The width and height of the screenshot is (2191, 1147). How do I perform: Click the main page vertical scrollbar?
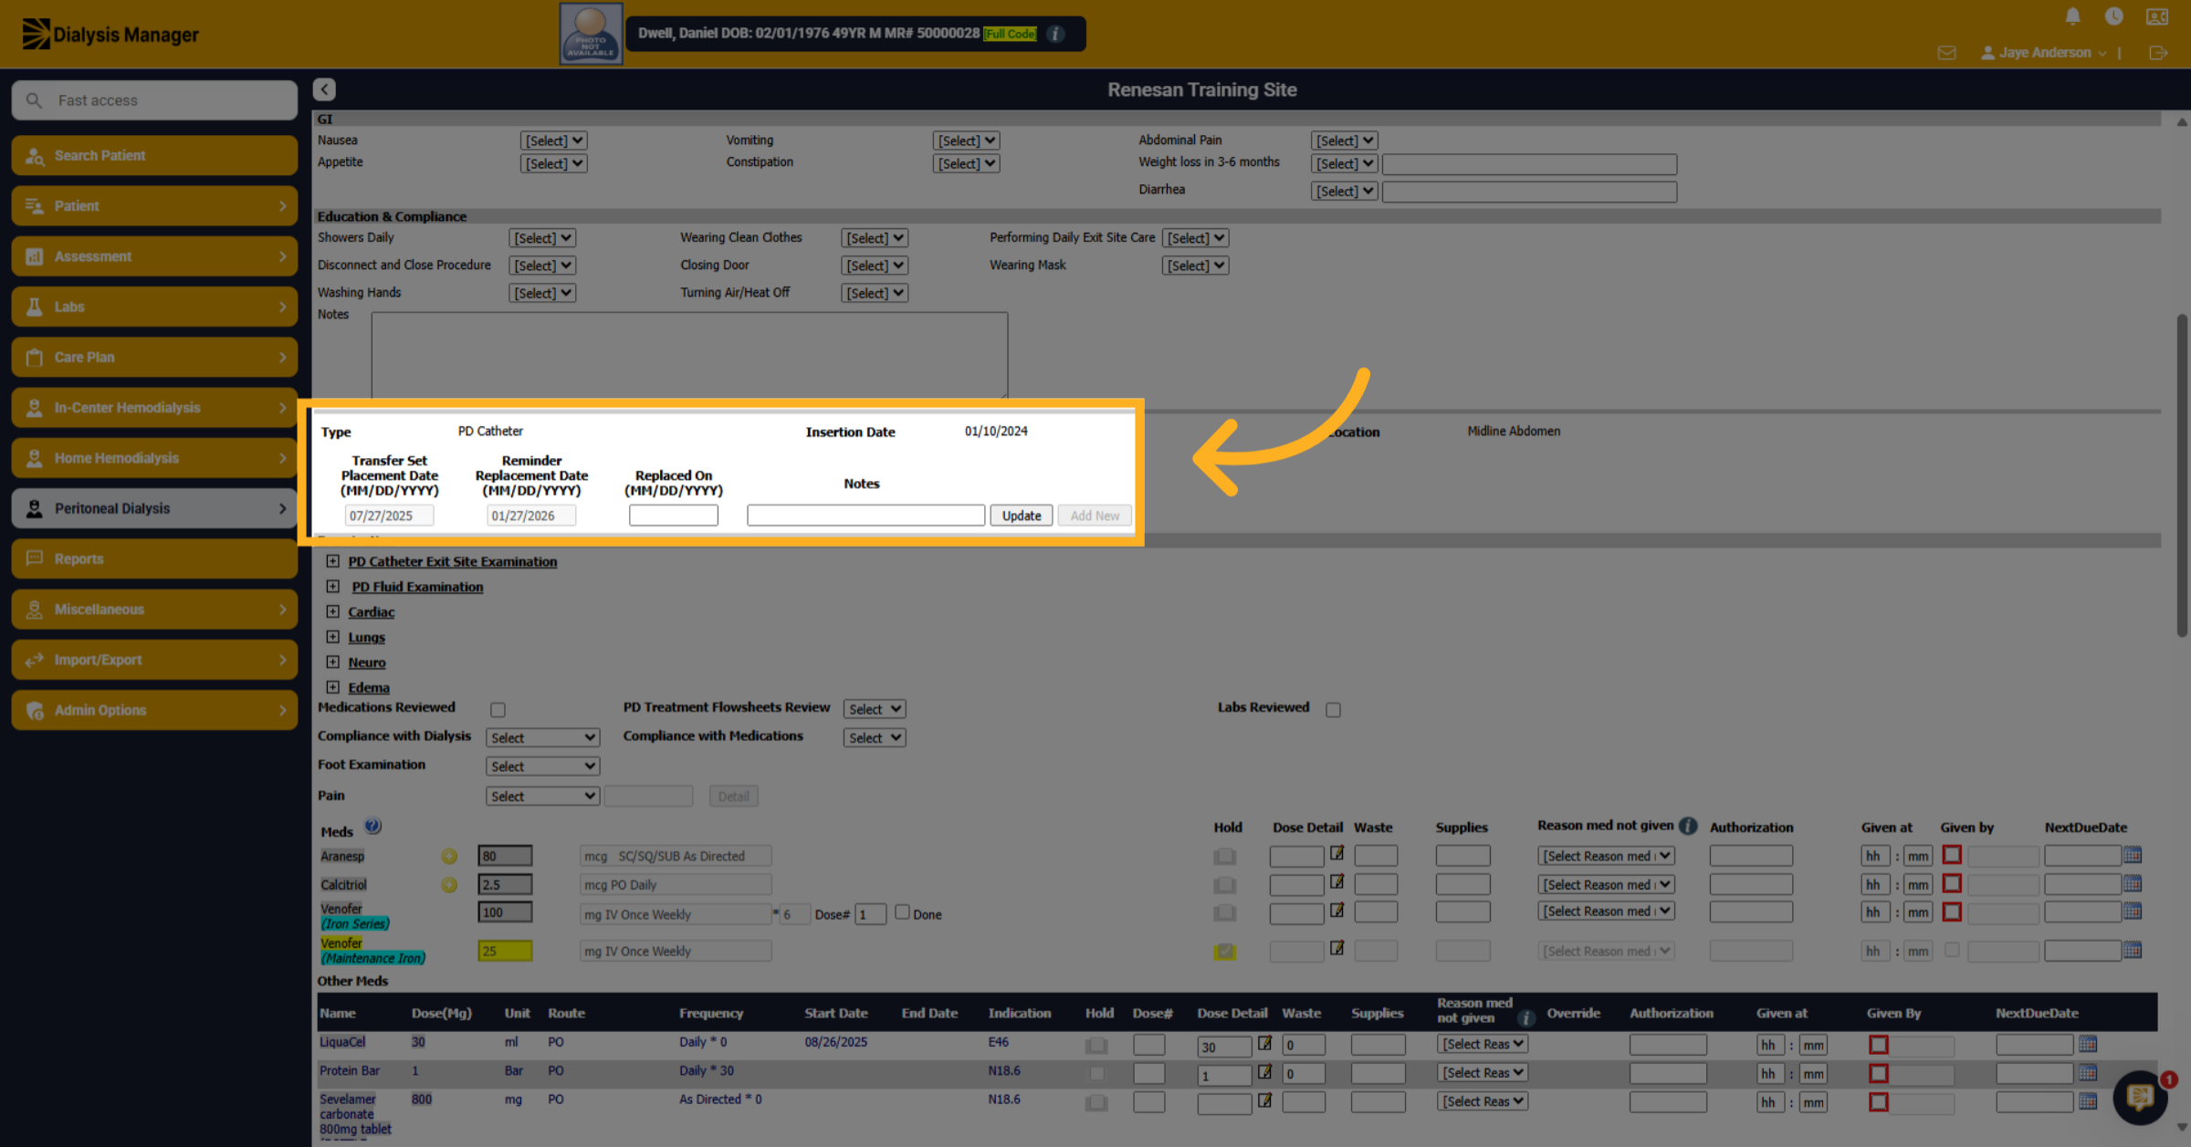(2181, 474)
